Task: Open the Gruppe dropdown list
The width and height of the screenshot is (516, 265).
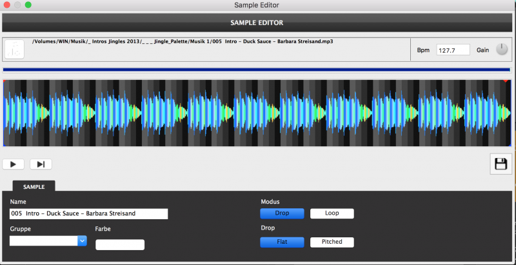Action: point(82,240)
